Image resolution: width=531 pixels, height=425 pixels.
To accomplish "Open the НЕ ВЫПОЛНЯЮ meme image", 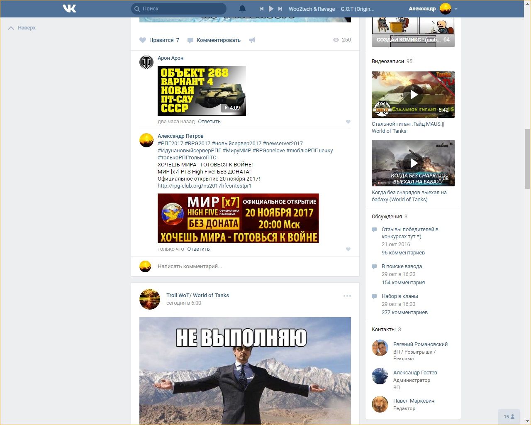I will [x=245, y=371].
